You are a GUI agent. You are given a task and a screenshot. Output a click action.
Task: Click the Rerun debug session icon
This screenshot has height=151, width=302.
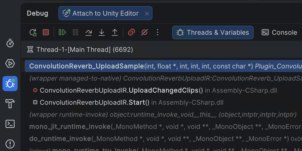click(x=33, y=32)
